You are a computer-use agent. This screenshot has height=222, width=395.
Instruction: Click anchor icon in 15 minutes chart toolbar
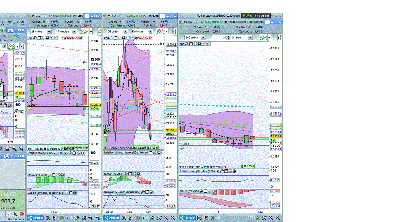point(48,218)
